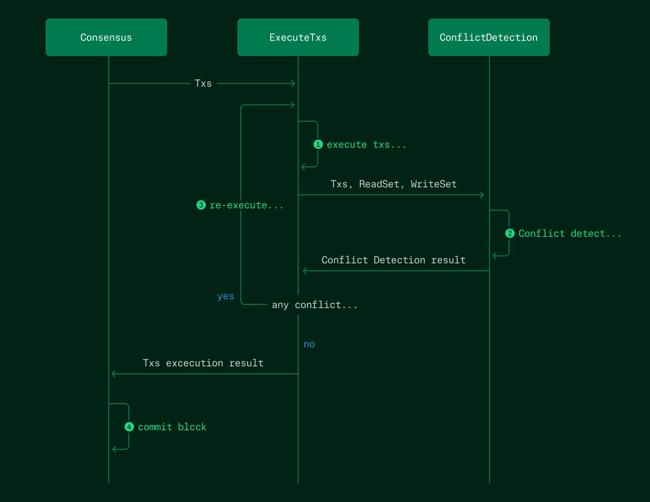Click the 'Conflict Detection result' message label
650x502 pixels.
coord(393,260)
